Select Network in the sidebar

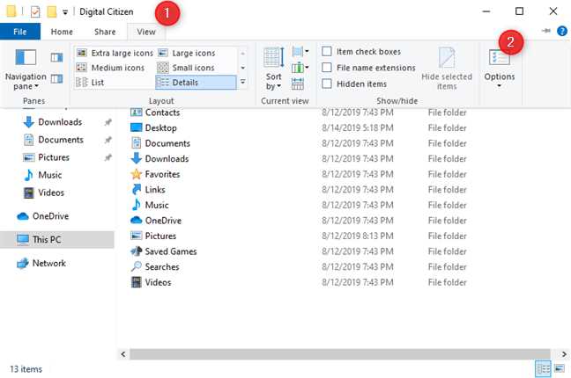click(x=41, y=263)
